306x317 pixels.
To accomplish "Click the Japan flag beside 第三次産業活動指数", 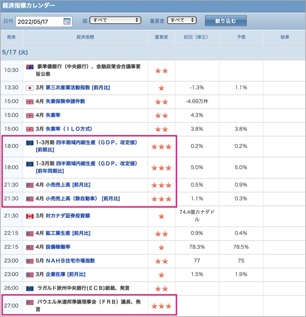I will pos(30,88).
